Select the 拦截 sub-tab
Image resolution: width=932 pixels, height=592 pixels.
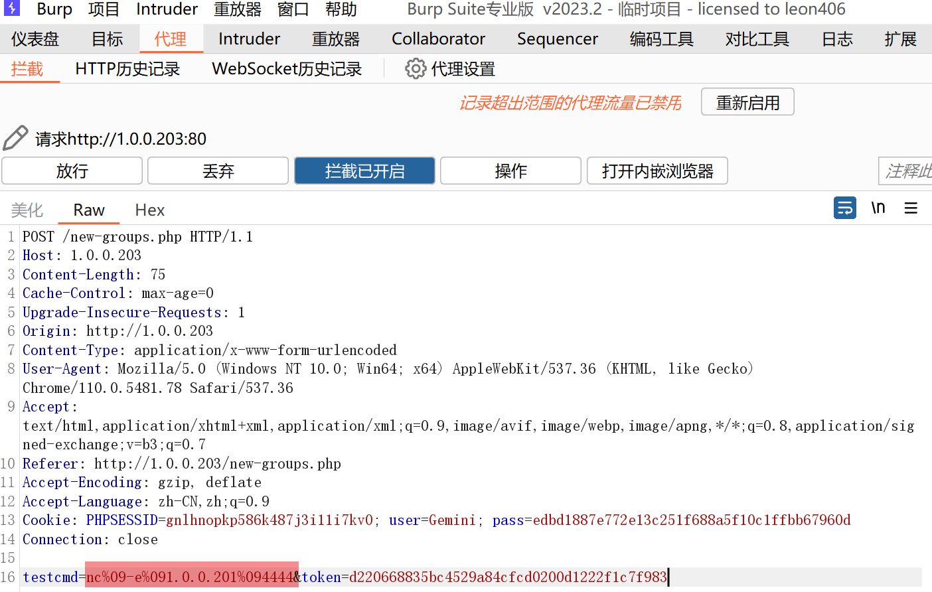point(27,69)
